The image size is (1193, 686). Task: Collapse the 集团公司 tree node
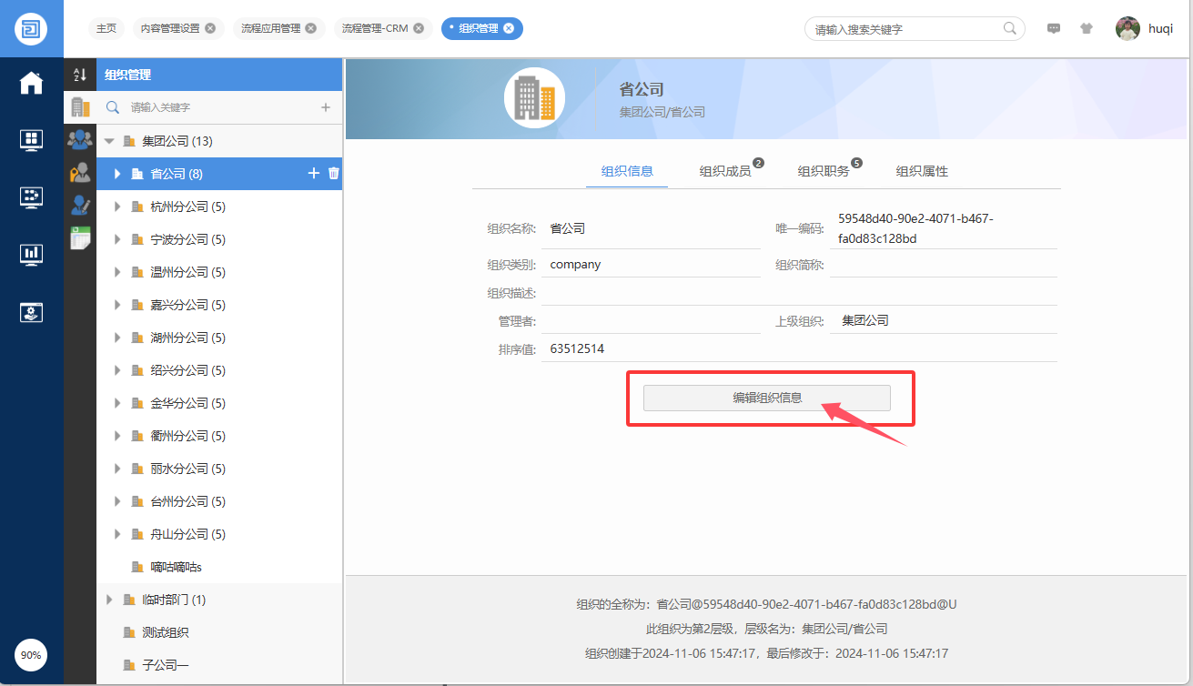(x=109, y=141)
